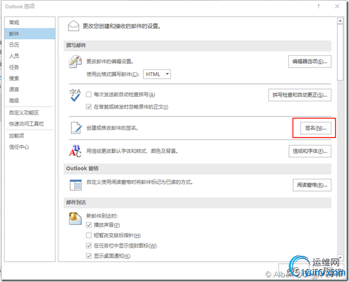Click the 编辑器选项 button
This screenshot has height=282, width=349.
click(309, 62)
